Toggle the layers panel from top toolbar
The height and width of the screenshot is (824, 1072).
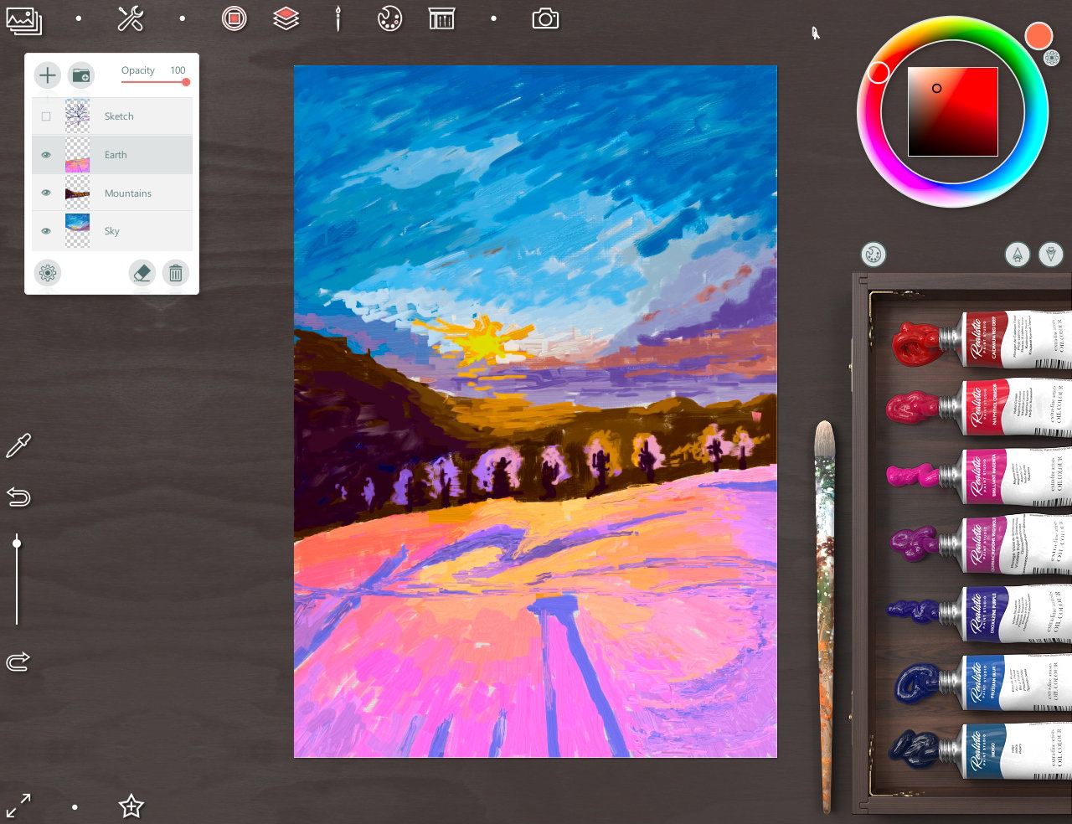286,18
